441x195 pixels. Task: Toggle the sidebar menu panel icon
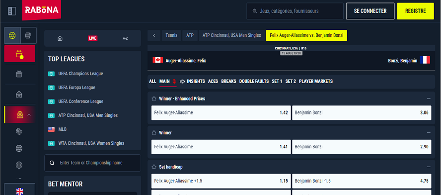[12, 11]
